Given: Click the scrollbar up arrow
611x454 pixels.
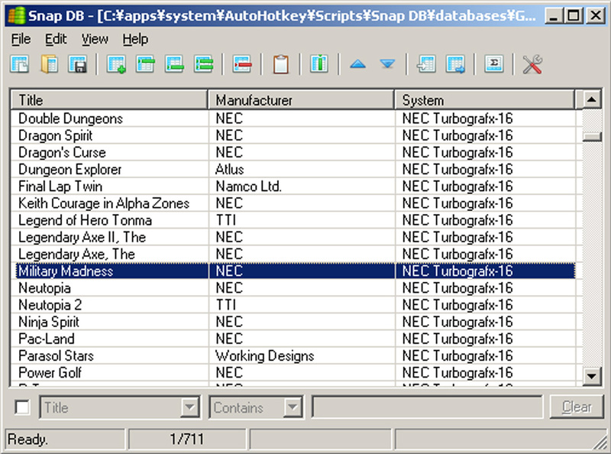Looking at the screenshot, I should [591, 99].
